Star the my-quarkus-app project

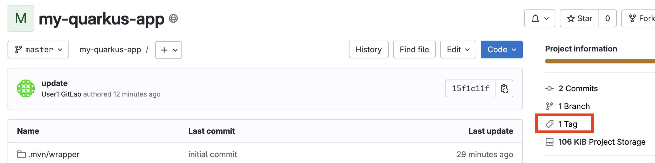580,18
